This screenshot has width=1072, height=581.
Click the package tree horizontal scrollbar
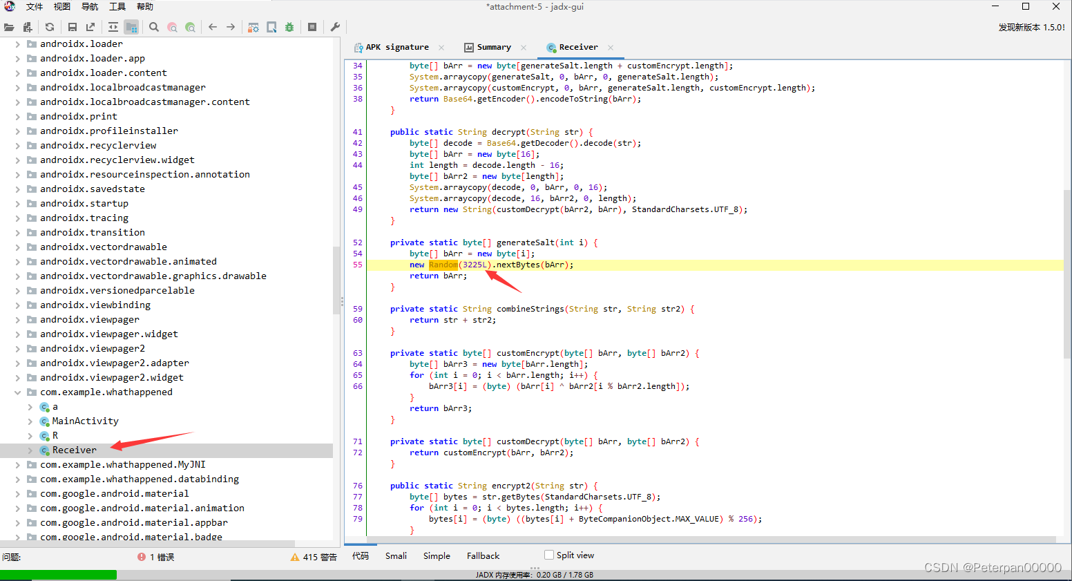148,544
